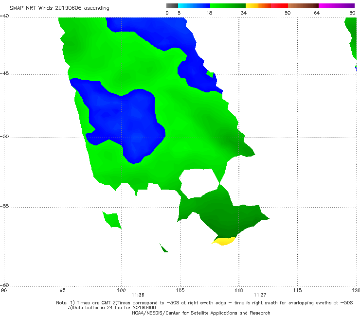Click the color bar label '50'
360x316 pixels.
288,13
